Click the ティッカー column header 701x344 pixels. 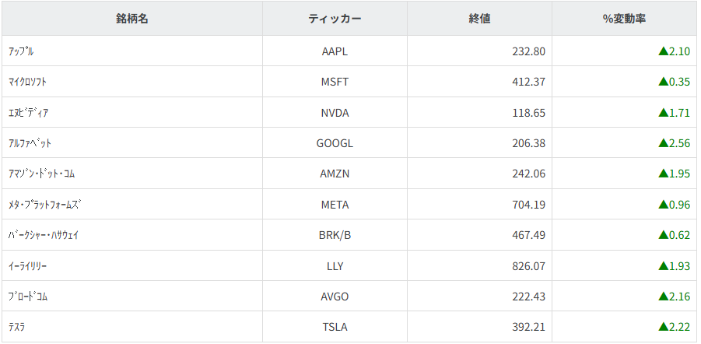[335, 19]
